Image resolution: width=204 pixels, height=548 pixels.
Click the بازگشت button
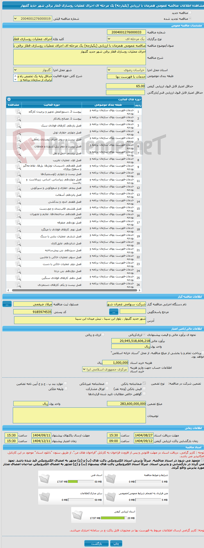click(97, 544)
